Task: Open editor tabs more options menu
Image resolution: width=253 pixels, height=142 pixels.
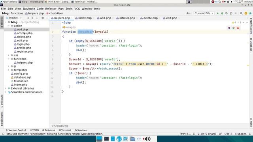Action: (247, 18)
